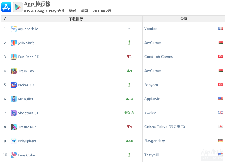Image resolution: width=226 pixels, height=163 pixels.
Task: Click the Apple App Store icon
Action: tap(6, 7)
